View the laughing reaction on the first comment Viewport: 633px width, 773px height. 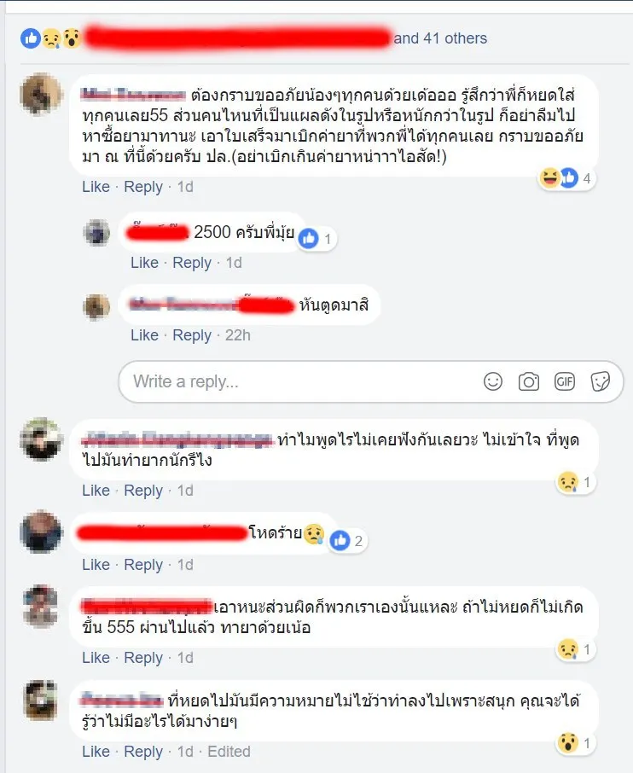tap(549, 178)
